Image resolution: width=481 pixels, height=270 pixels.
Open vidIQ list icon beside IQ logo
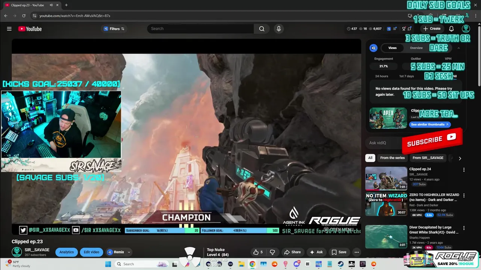(x=395, y=29)
